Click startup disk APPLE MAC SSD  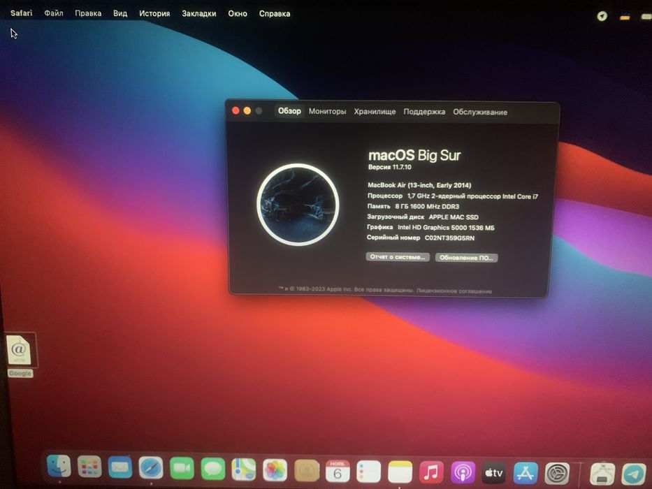coord(454,217)
